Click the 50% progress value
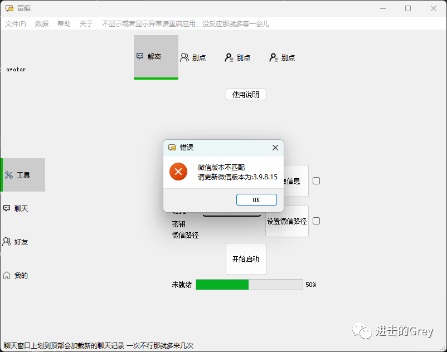 point(311,285)
